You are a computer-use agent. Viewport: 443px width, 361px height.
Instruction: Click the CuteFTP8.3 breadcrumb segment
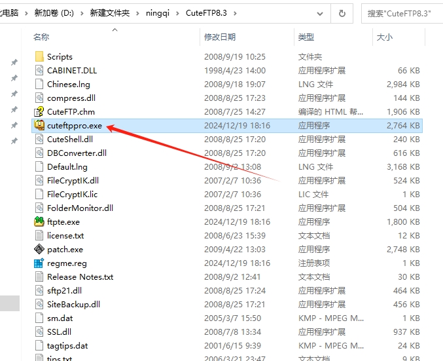(x=206, y=13)
